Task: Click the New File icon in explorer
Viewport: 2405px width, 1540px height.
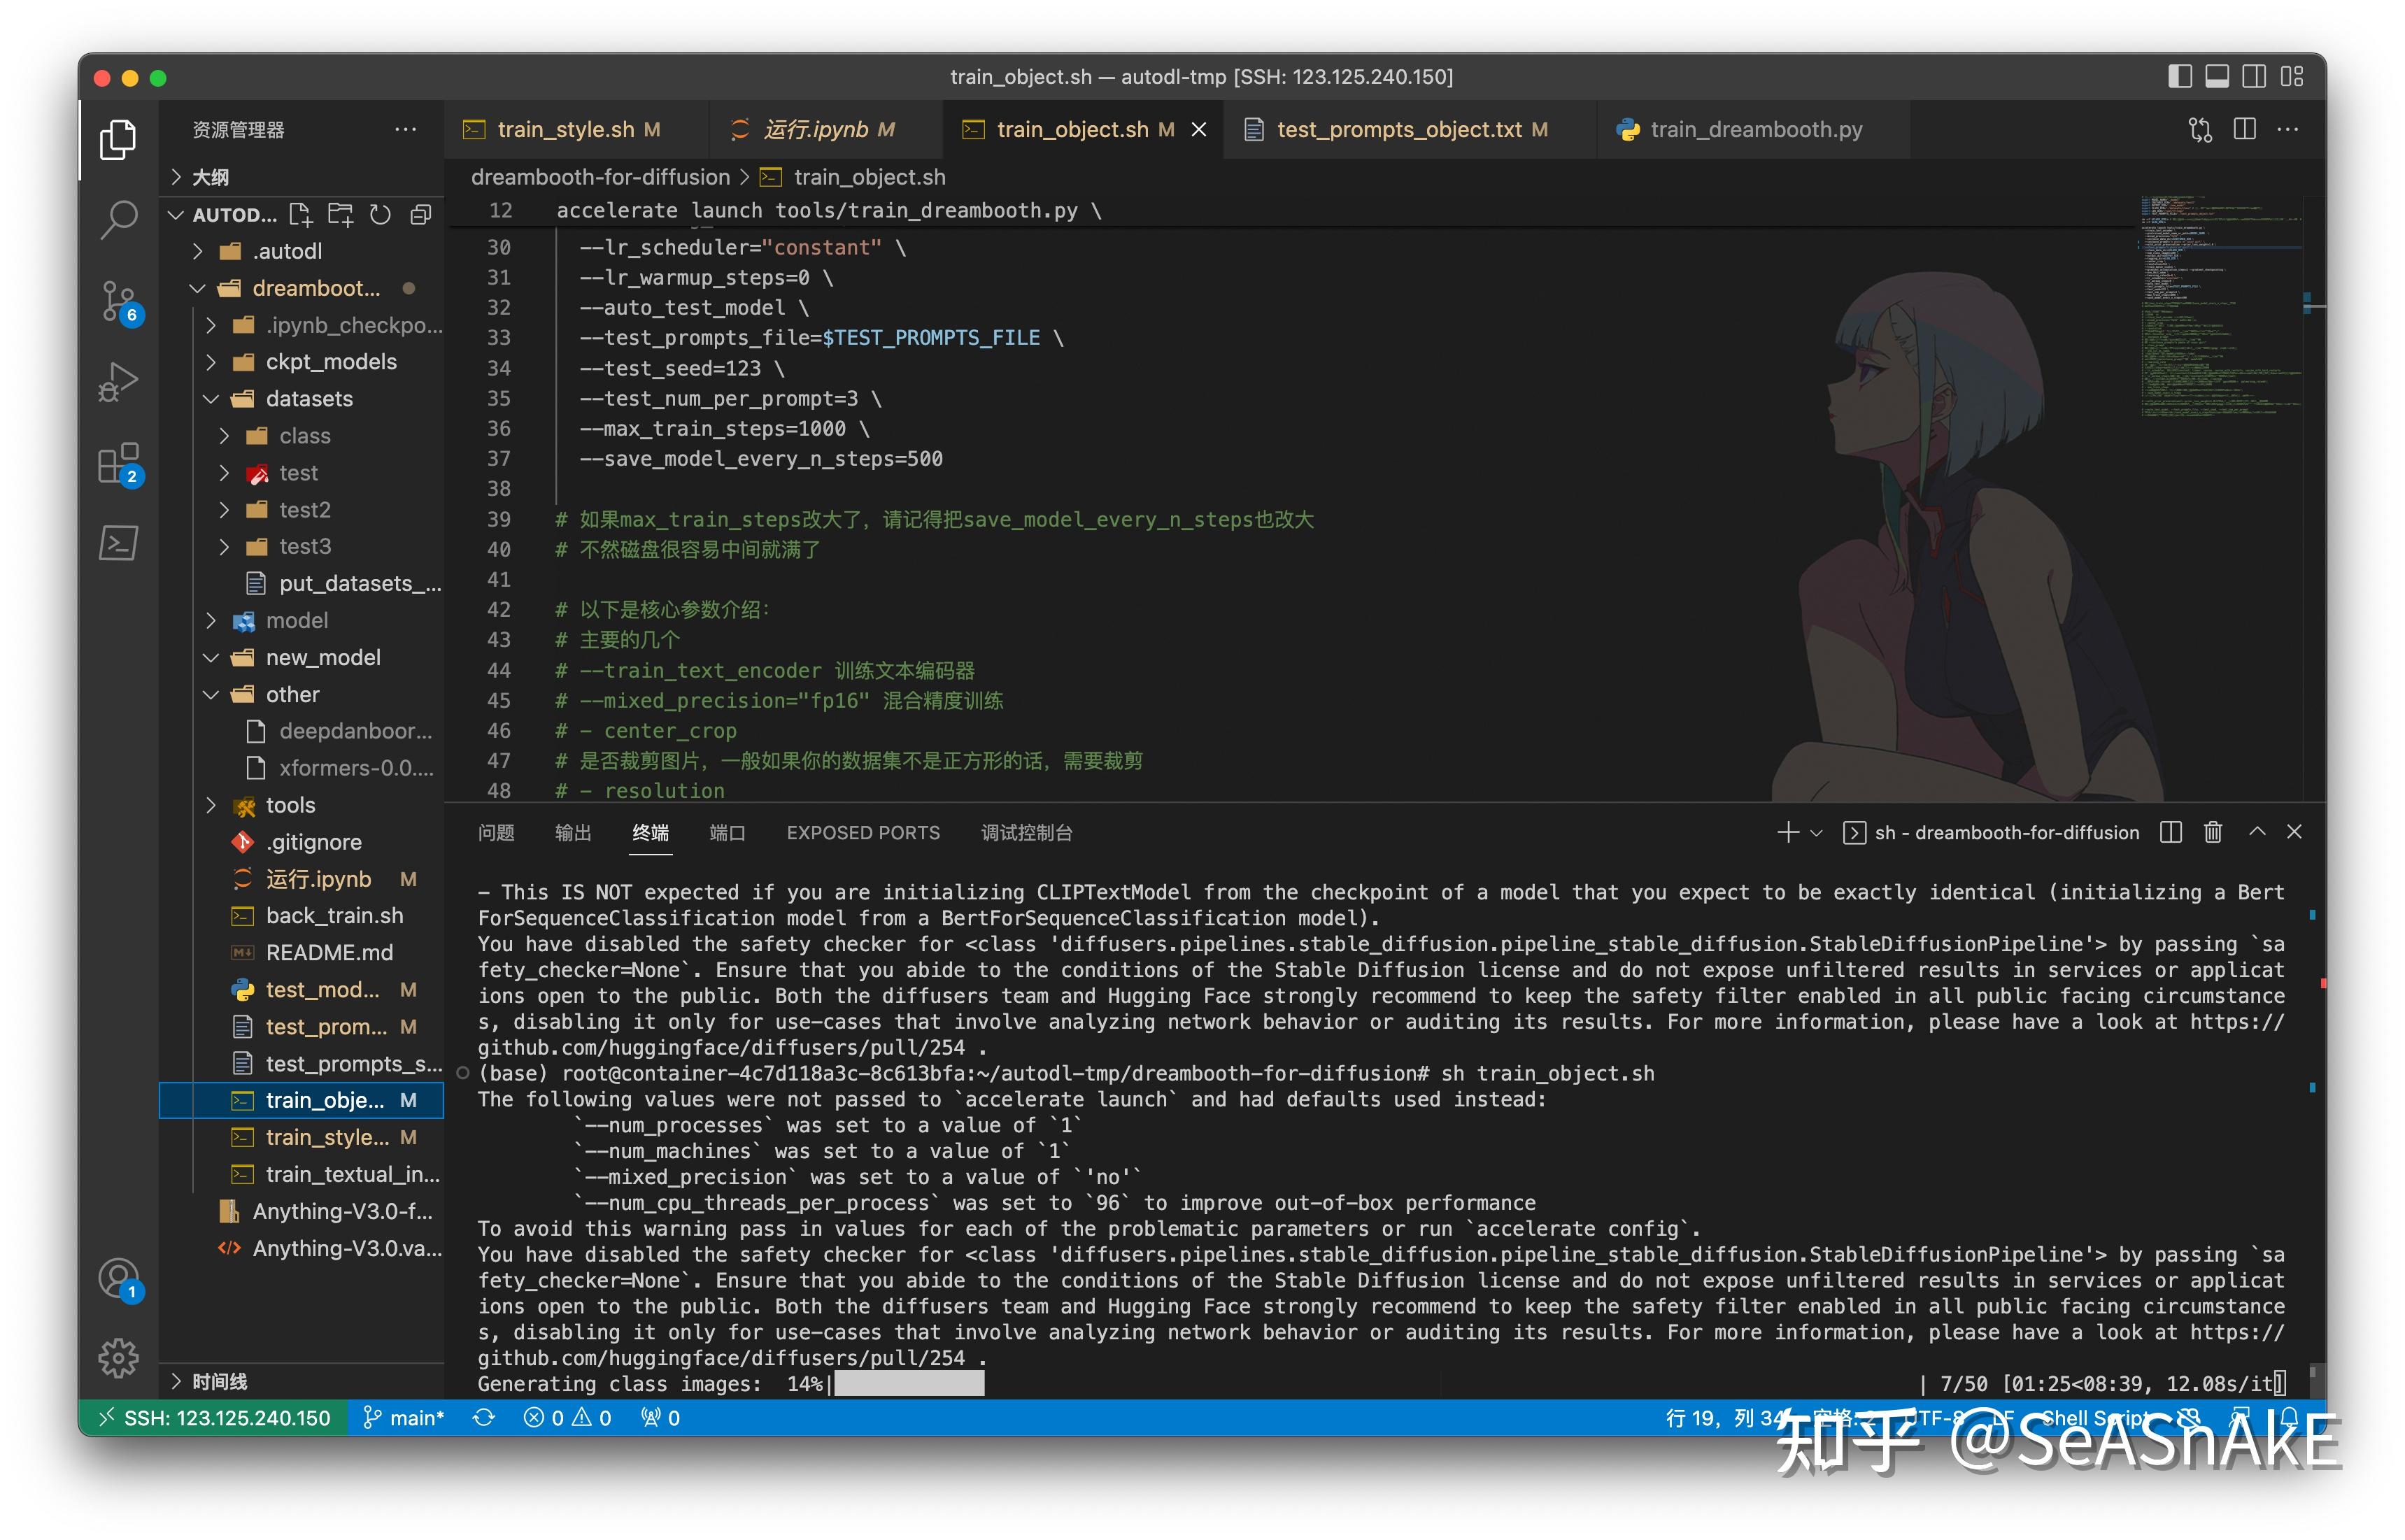Action: [300, 214]
